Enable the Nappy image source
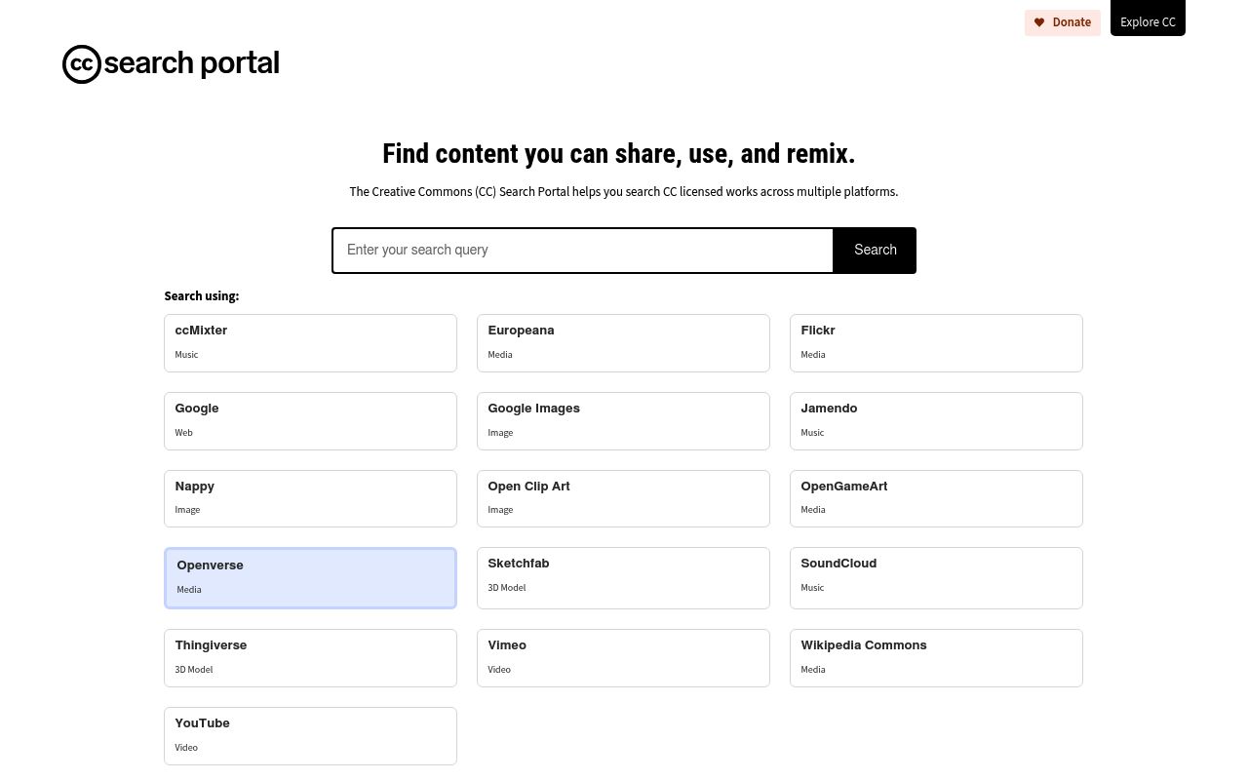Screen dimensions: 1248x780 pos(310,498)
